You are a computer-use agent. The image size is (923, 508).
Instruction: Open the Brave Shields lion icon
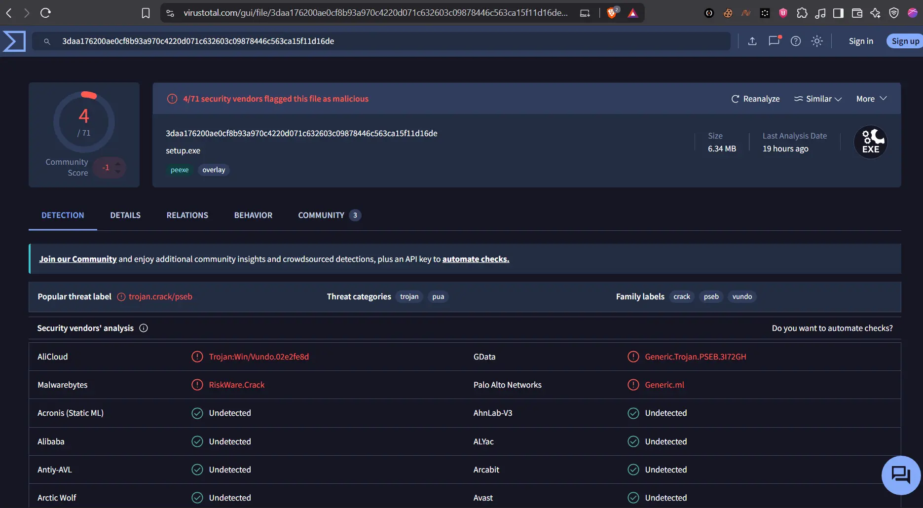point(613,13)
